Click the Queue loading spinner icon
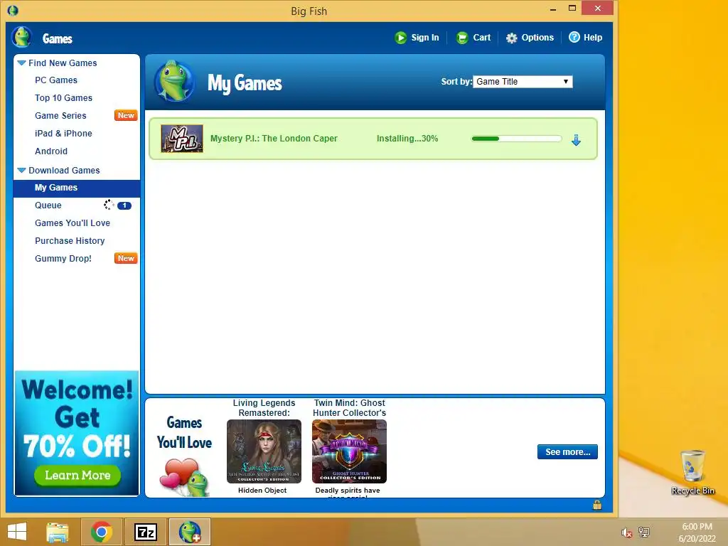 click(109, 205)
